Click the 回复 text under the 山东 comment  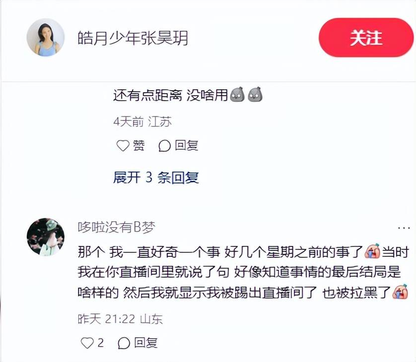pyautogui.click(x=145, y=343)
